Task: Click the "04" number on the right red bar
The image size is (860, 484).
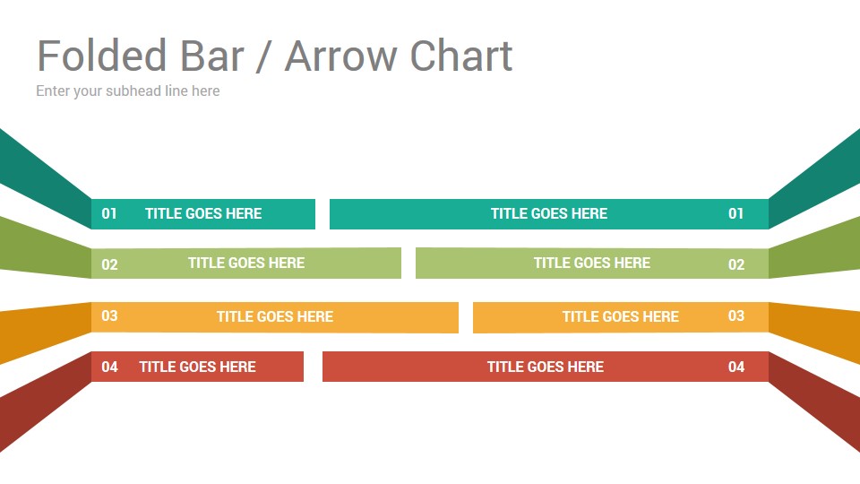Action: [736, 367]
